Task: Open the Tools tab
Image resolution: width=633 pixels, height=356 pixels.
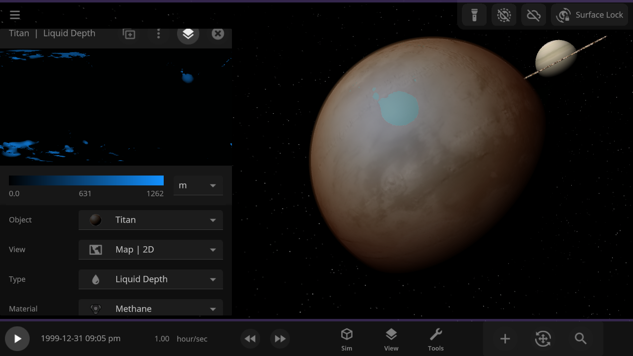Action: coord(436,339)
